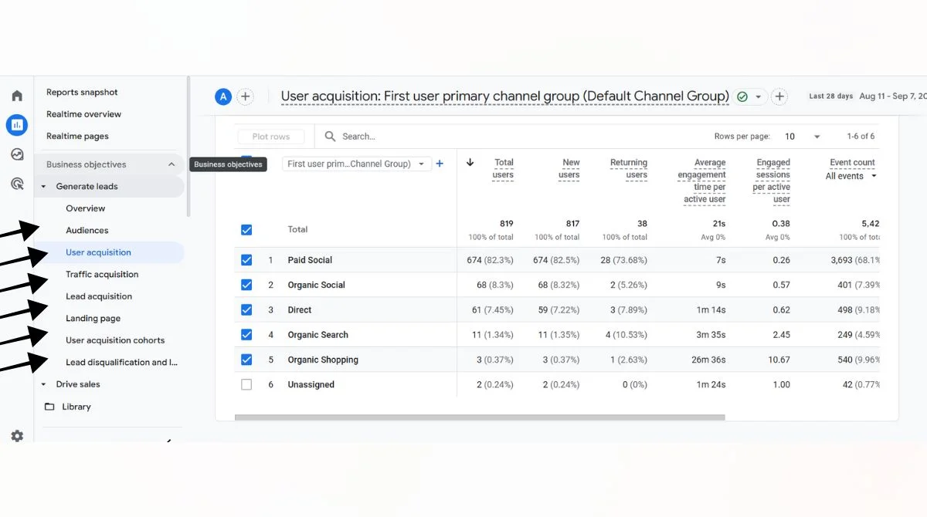
Task: Open the dropdown arrow beside the green check
Action: coord(759,97)
